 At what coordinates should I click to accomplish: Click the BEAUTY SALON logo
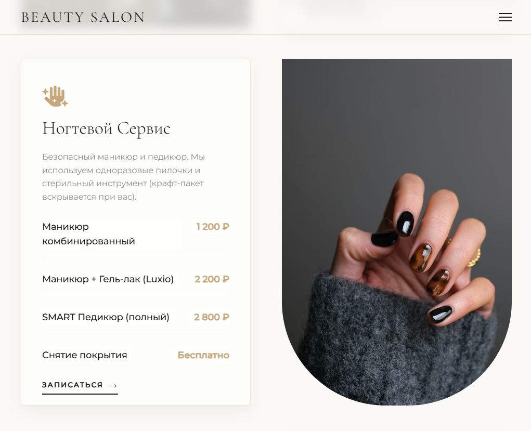coord(83,17)
